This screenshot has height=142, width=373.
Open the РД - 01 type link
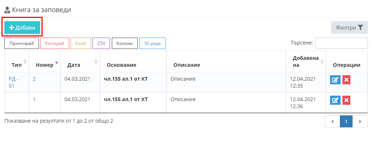coord(13,82)
